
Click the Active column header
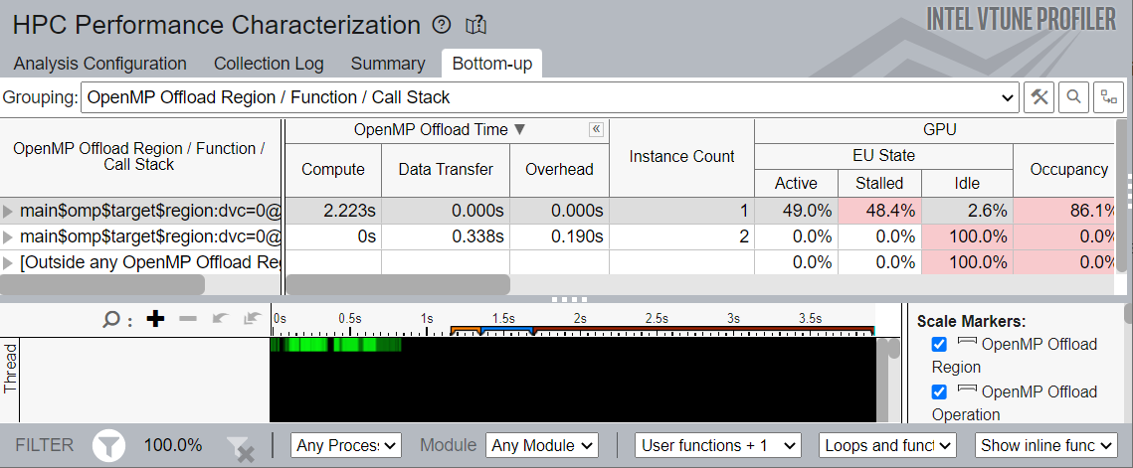click(x=796, y=183)
